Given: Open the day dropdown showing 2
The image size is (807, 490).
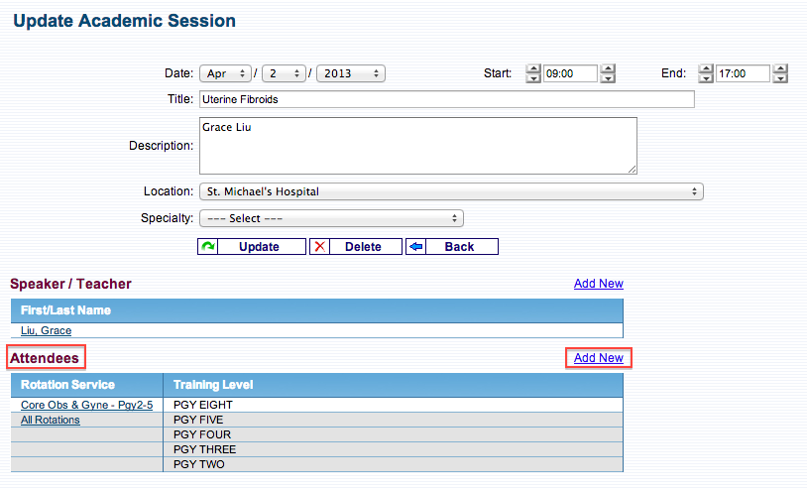Looking at the screenshot, I should (x=285, y=73).
